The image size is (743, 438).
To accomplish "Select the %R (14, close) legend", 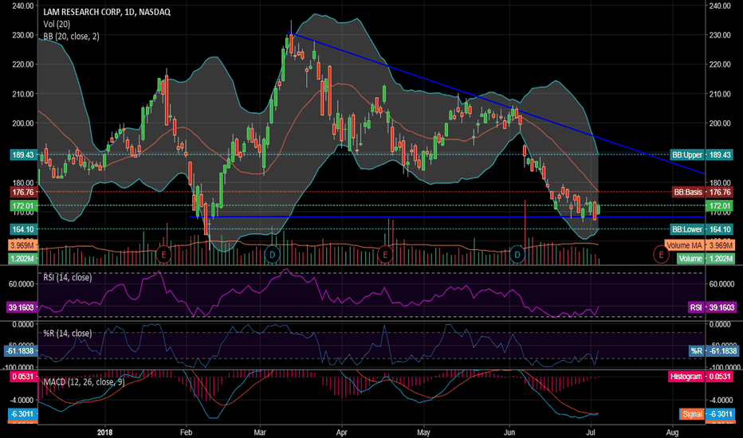I will [x=67, y=334].
